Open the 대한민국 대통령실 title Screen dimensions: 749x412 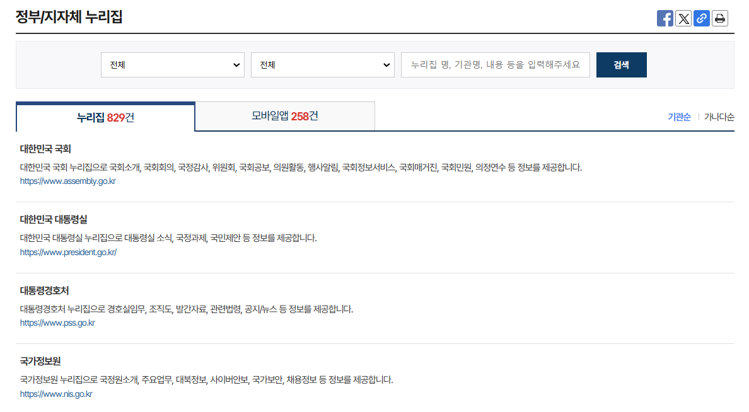pyautogui.click(x=54, y=220)
